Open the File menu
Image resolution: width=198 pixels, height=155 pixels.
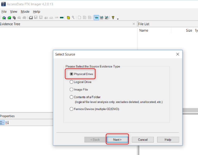(4, 12)
